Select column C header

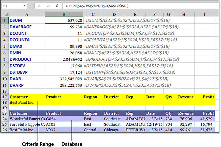tap(93, 14)
